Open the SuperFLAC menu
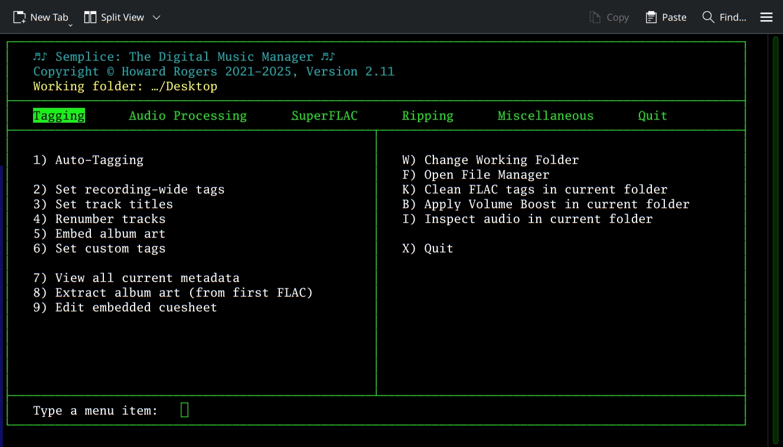This screenshot has width=783, height=447. coord(324,115)
